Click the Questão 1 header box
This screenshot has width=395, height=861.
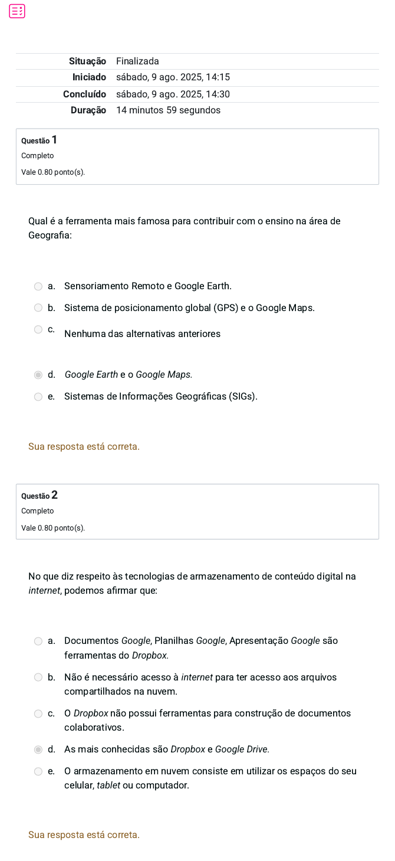(197, 156)
